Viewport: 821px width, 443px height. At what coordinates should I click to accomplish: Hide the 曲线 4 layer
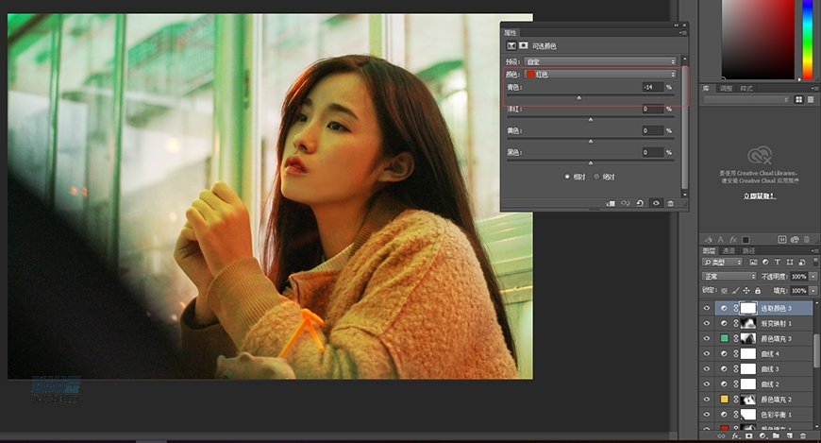(707, 353)
